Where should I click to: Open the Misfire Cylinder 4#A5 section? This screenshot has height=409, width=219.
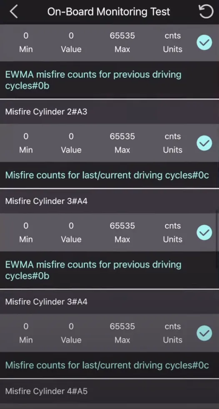pyautogui.click(x=109, y=391)
